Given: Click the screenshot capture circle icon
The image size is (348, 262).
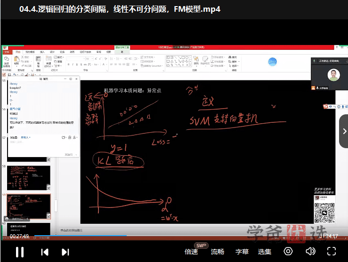Looking at the screenshot, I should tap(288, 251).
